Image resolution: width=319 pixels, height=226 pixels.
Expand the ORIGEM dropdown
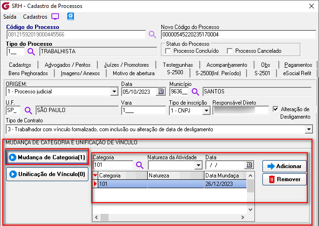(x=114, y=92)
